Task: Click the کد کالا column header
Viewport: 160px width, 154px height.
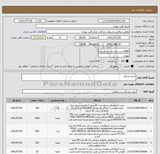Action: [137, 100]
